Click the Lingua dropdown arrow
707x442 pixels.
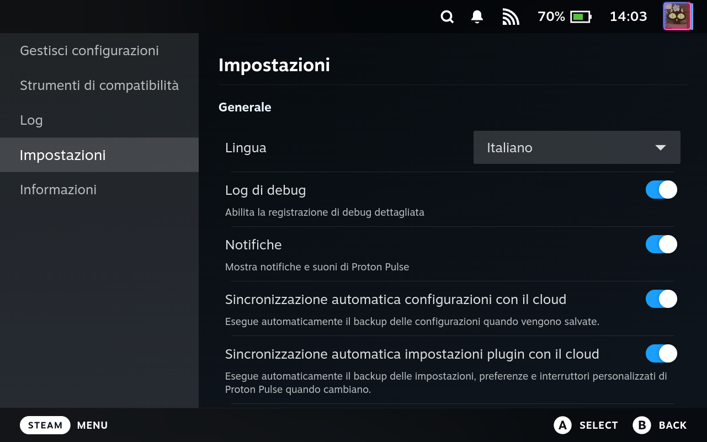pos(660,148)
